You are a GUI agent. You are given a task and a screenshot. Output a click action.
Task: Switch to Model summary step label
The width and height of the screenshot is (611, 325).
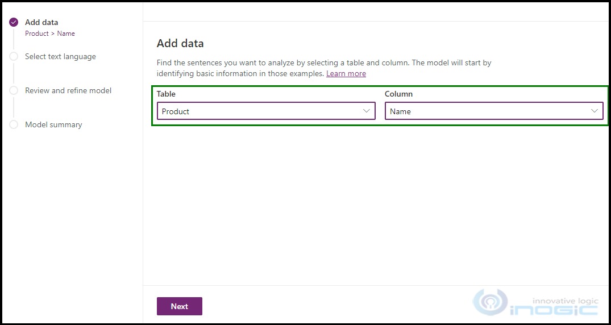[53, 124]
